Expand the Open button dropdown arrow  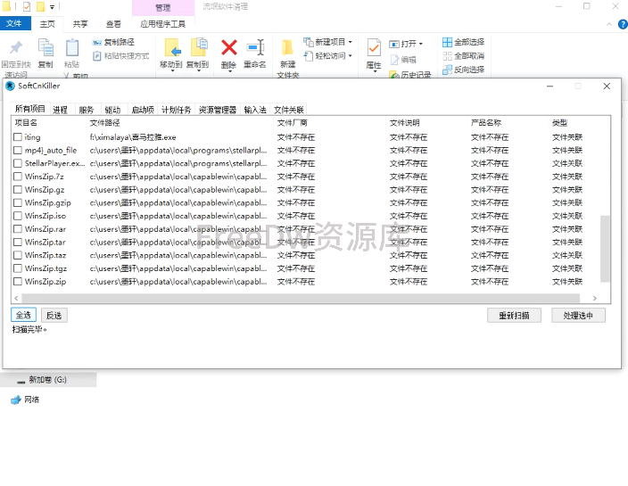420,44
